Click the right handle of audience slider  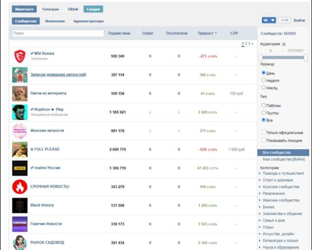[x=305, y=57]
